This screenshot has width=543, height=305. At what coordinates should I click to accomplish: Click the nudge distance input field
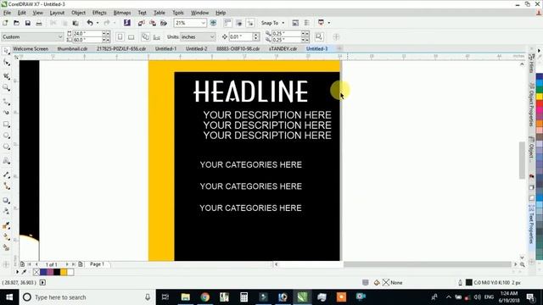click(x=241, y=36)
